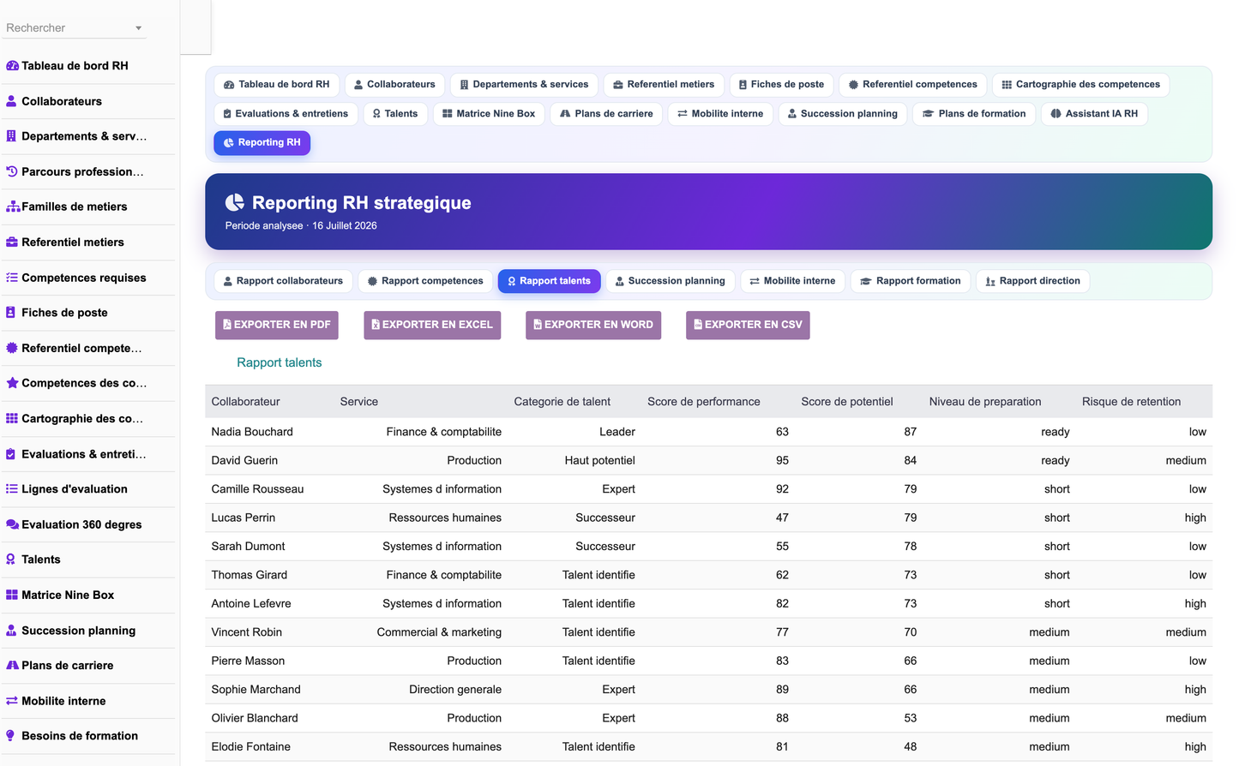Click the Collaborateurs person icon in sidebar

12,101
